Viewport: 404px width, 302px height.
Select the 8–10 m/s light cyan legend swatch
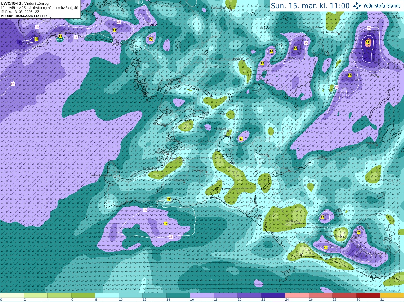click(107, 295)
